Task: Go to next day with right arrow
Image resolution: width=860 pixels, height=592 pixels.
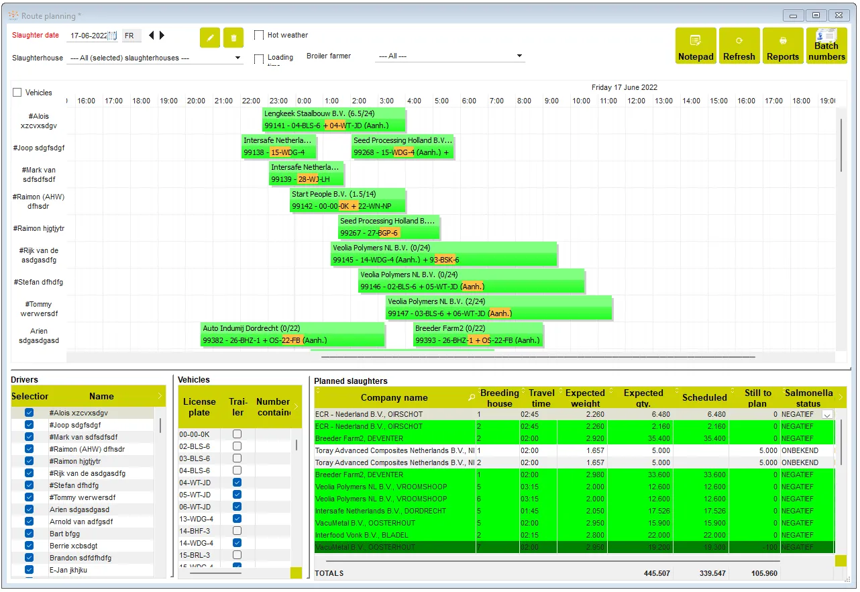Action: pos(162,36)
